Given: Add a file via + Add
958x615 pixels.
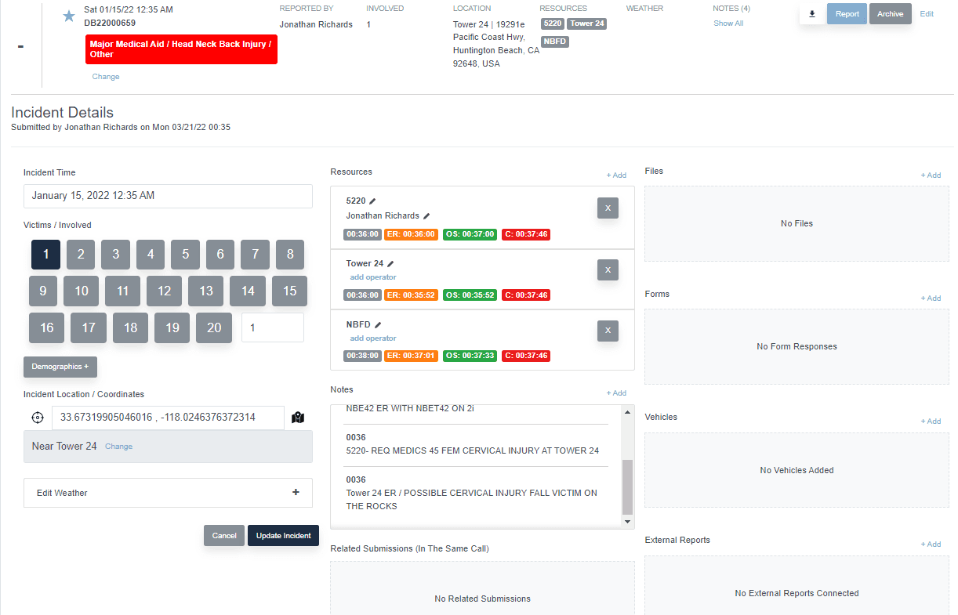Looking at the screenshot, I should tap(931, 175).
